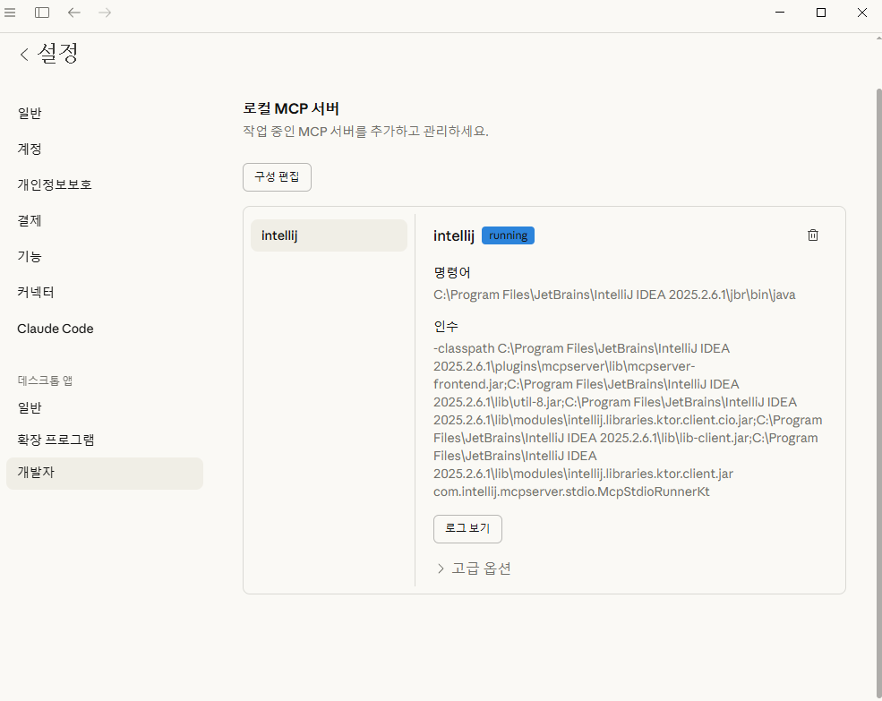
Task: Toggle the sidebar panel icon
Action: 42,13
